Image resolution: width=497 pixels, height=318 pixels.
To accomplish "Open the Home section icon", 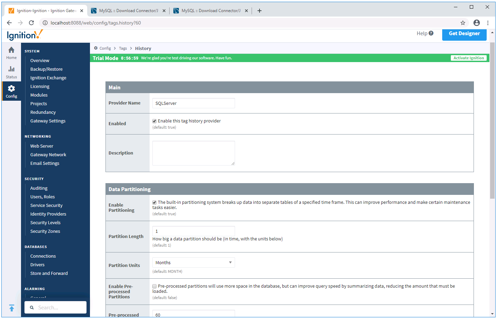I will [11, 50].
